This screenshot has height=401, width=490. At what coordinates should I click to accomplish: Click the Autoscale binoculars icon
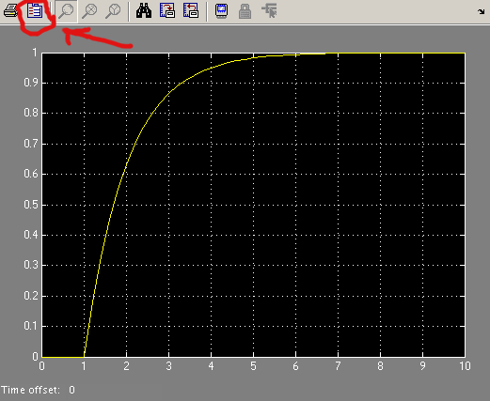click(144, 11)
